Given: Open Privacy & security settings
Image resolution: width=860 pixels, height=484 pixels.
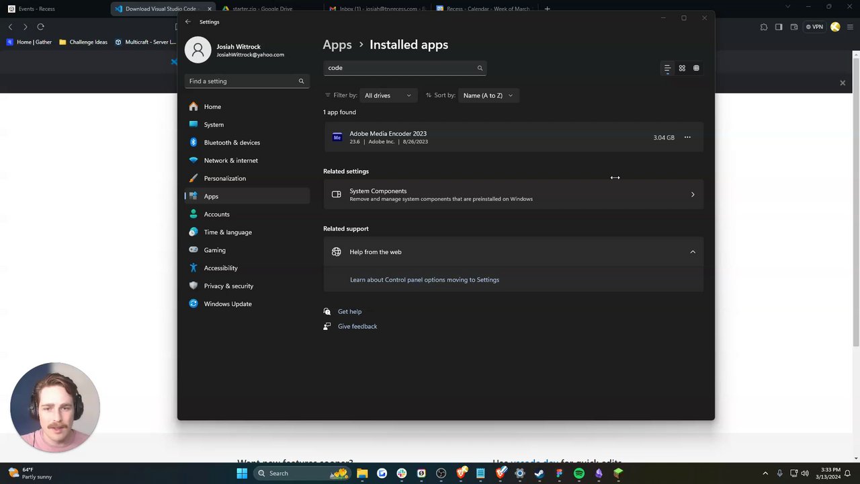Looking at the screenshot, I should [247, 286].
